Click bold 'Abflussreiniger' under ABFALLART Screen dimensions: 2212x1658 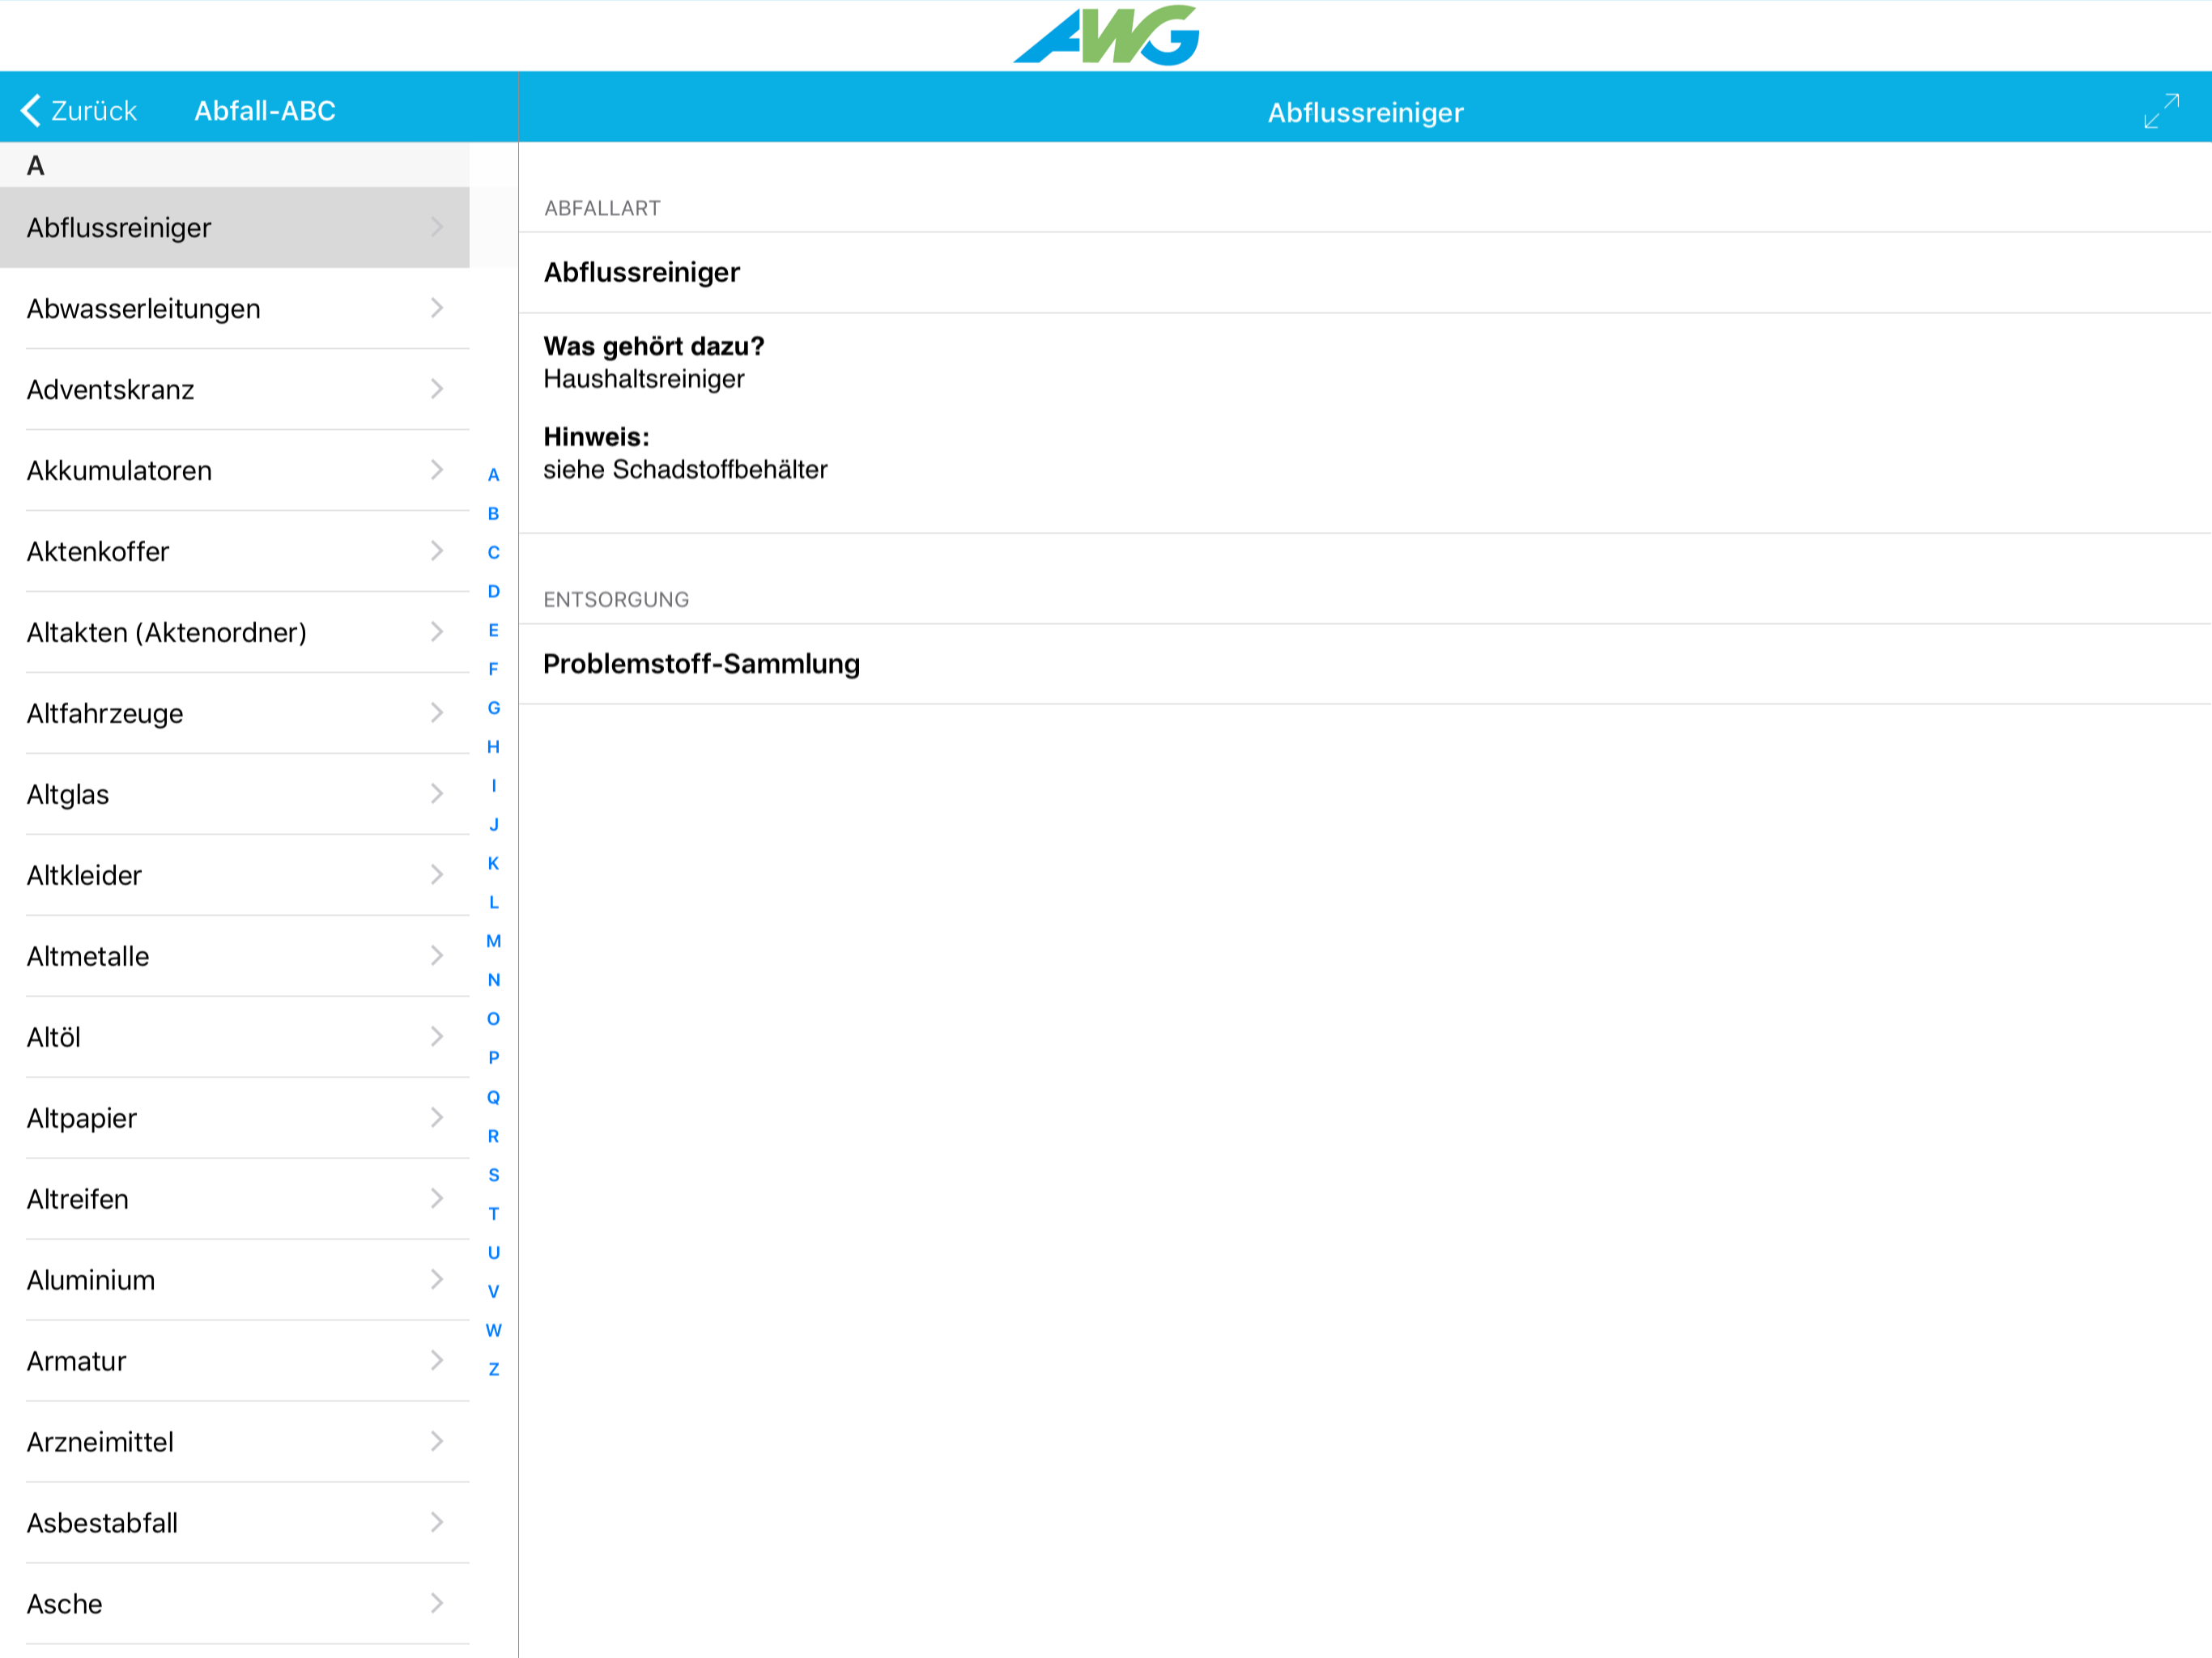point(641,273)
